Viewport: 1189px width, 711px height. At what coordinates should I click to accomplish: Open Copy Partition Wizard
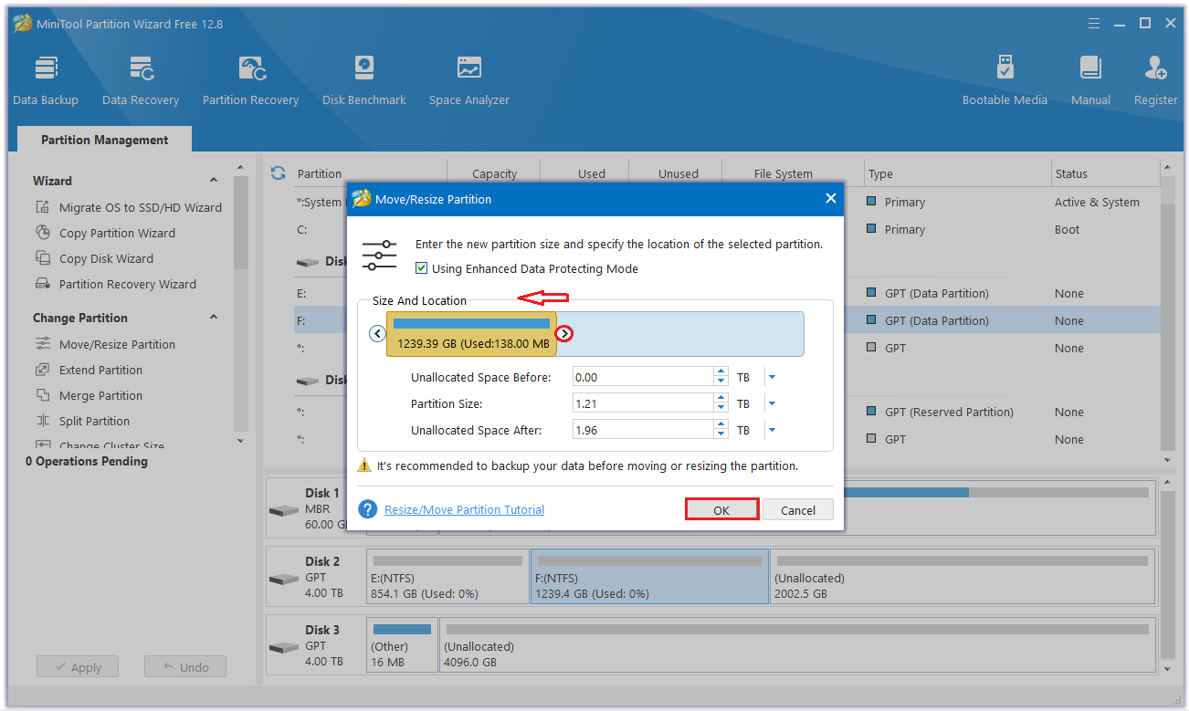pyautogui.click(x=105, y=233)
